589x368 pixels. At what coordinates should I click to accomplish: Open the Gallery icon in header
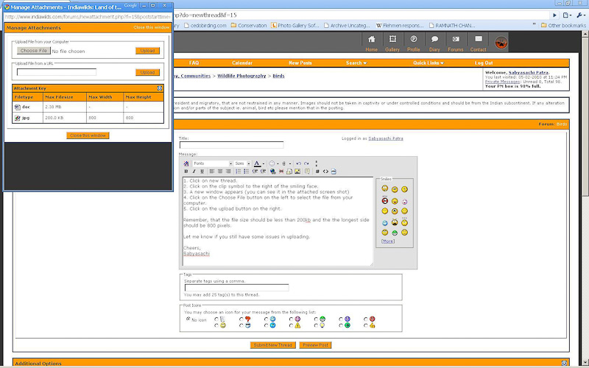point(392,43)
